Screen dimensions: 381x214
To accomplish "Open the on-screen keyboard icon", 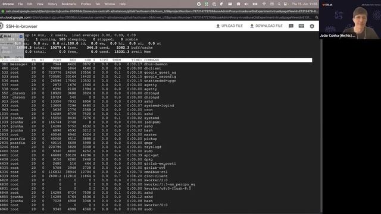I will pyautogui.click(x=301, y=26).
